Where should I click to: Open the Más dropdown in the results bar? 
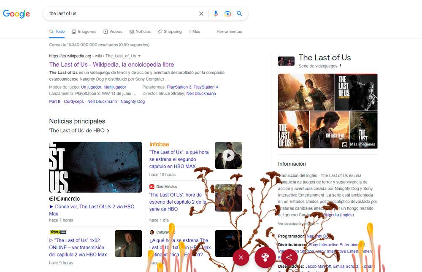[194, 31]
